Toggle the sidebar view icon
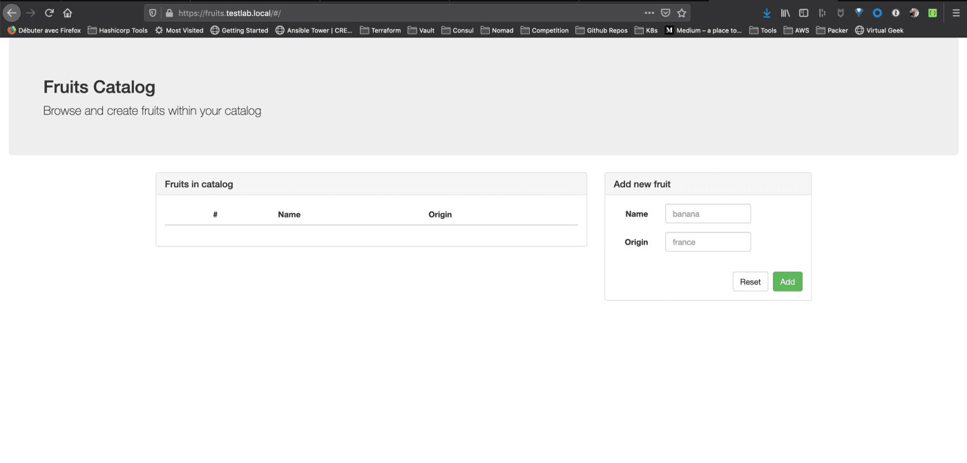Image resolution: width=967 pixels, height=463 pixels. (803, 12)
